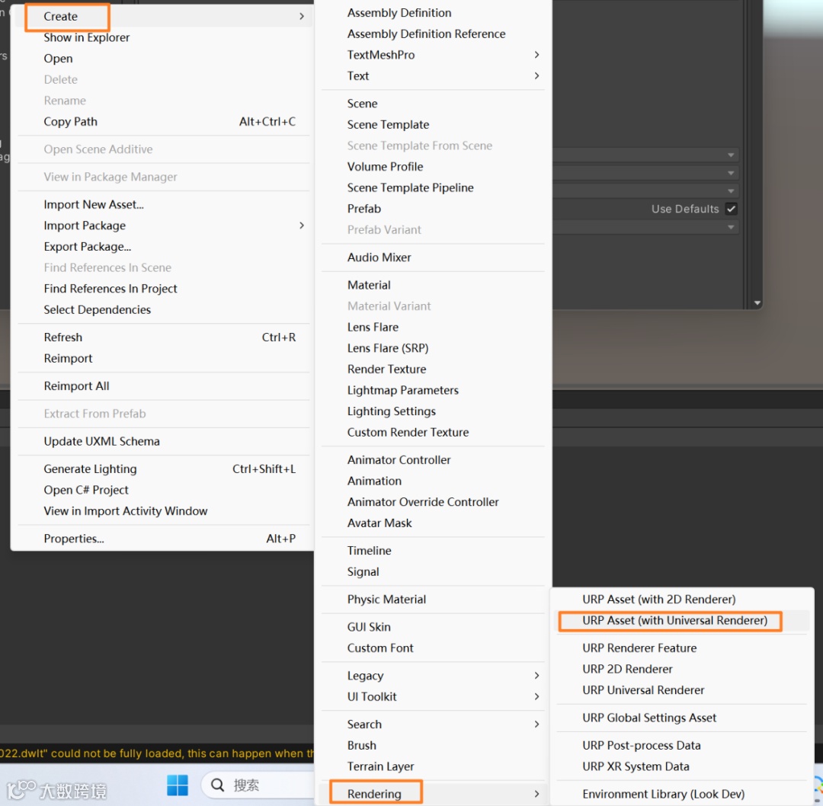Expand the Search submenu arrow
Screen dimensions: 823x806
536,724
